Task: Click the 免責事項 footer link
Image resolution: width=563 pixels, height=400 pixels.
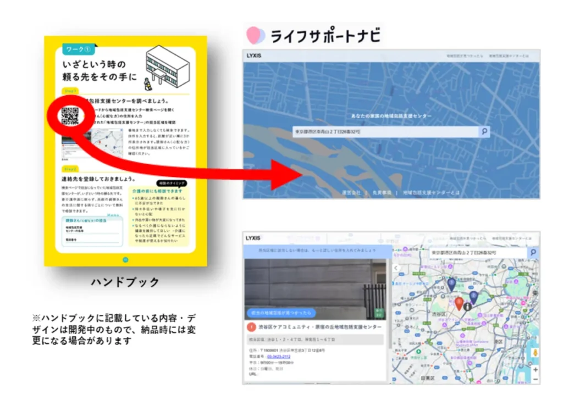Action: (x=383, y=193)
